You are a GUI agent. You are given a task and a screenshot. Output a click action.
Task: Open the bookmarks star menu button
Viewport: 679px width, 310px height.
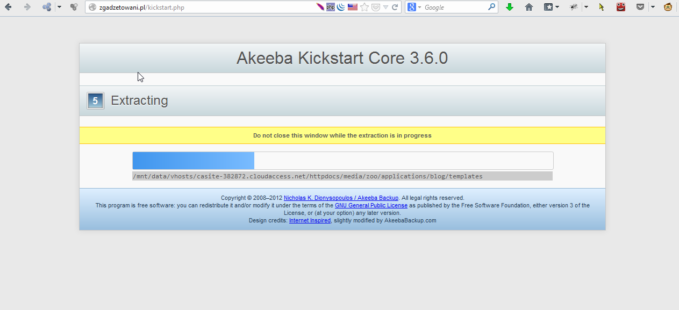(x=551, y=7)
